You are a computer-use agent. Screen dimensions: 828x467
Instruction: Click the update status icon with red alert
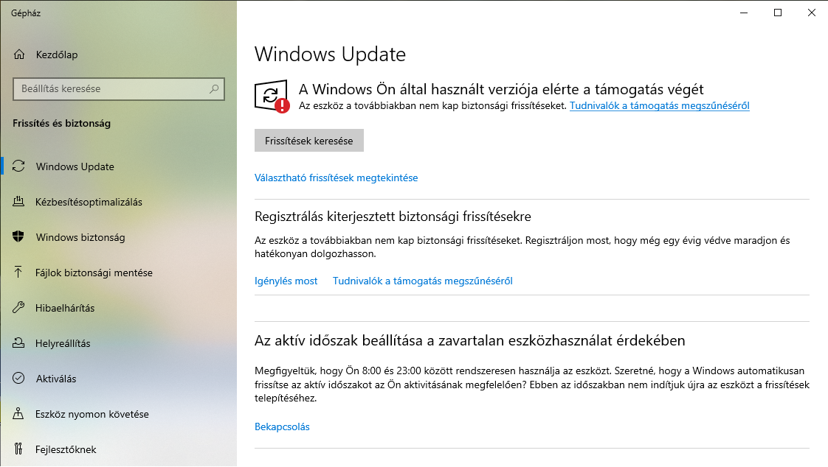coord(272,96)
